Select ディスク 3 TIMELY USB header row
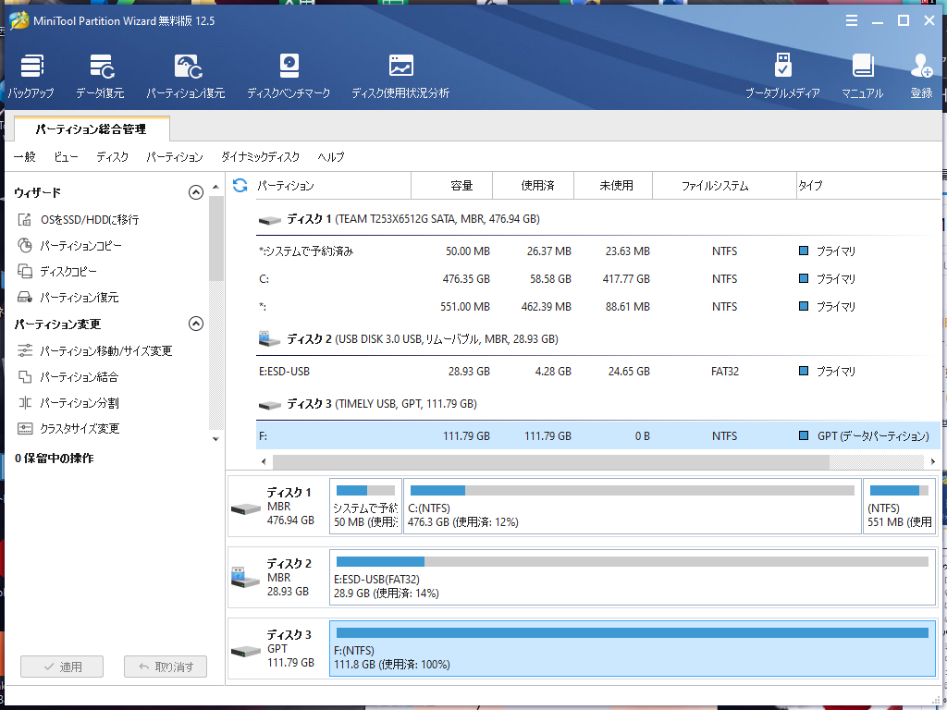947x710 pixels. [598, 404]
